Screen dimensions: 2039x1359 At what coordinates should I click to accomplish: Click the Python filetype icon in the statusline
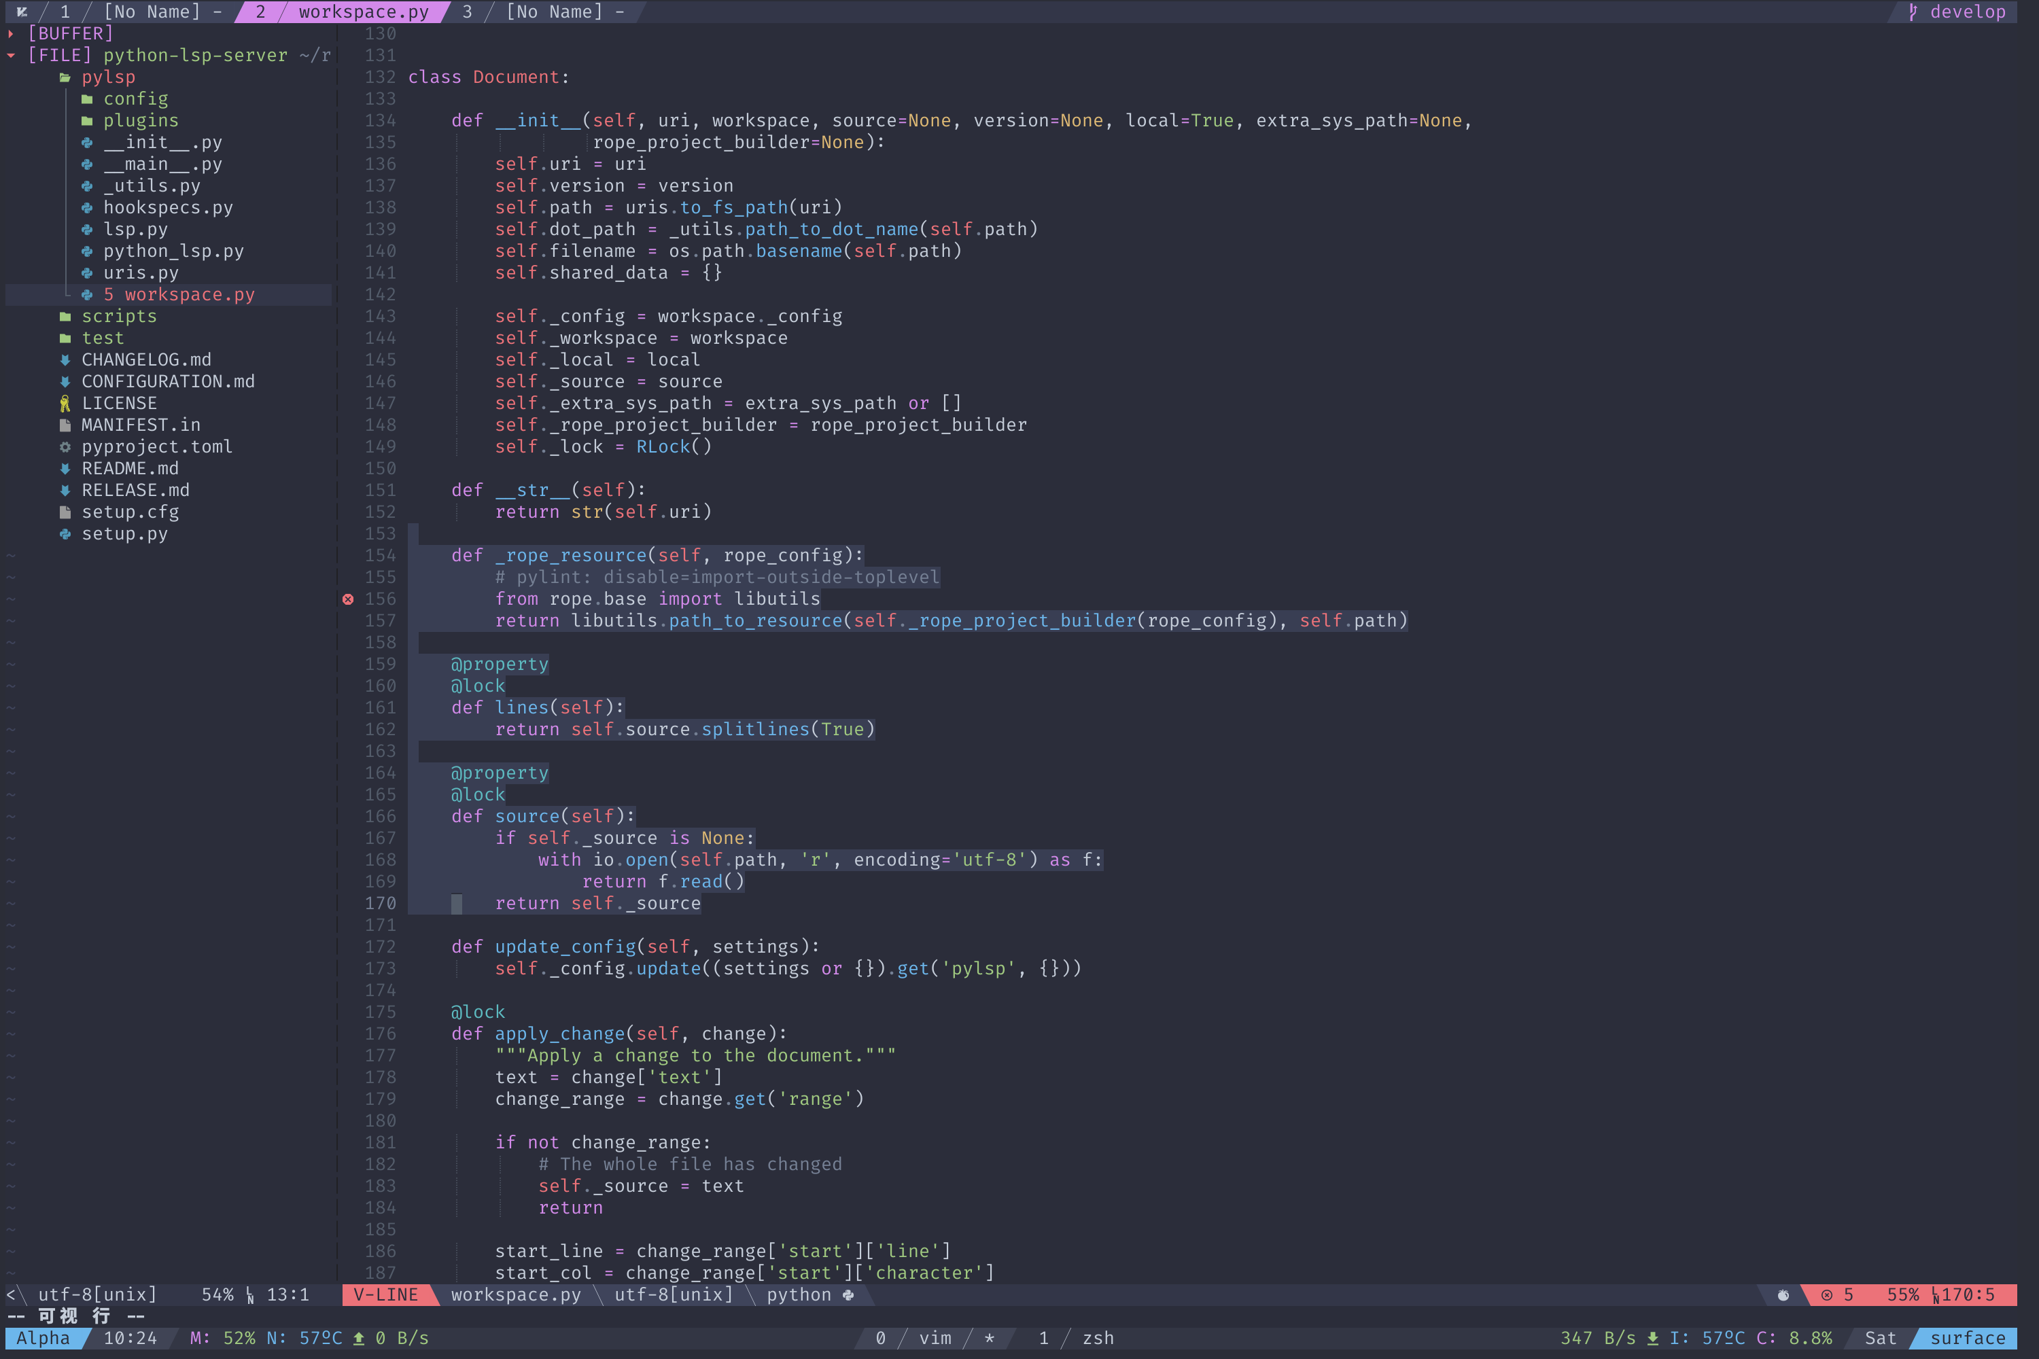tap(848, 1295)
